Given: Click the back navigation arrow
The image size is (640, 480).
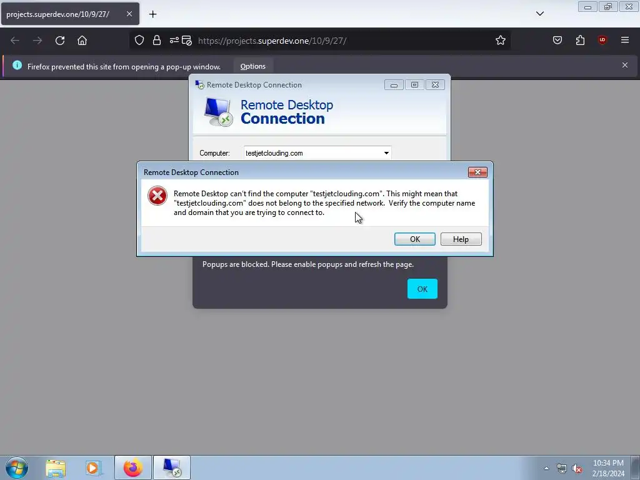Looking at the screenshot, I should click(15, 41).
